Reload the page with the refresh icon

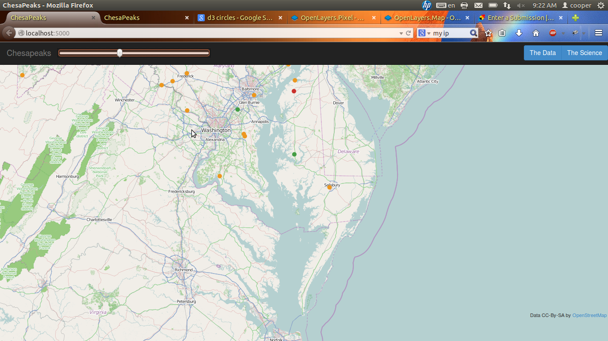coord(408,33)
